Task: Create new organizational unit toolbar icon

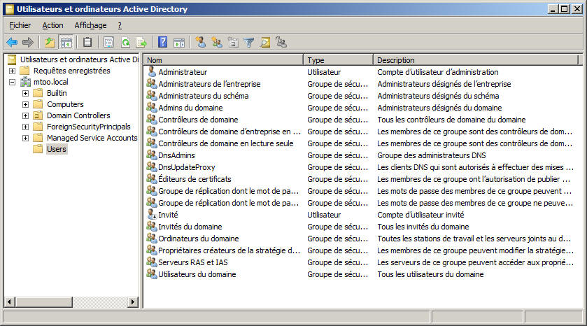Action: click(x=233, y=42)
